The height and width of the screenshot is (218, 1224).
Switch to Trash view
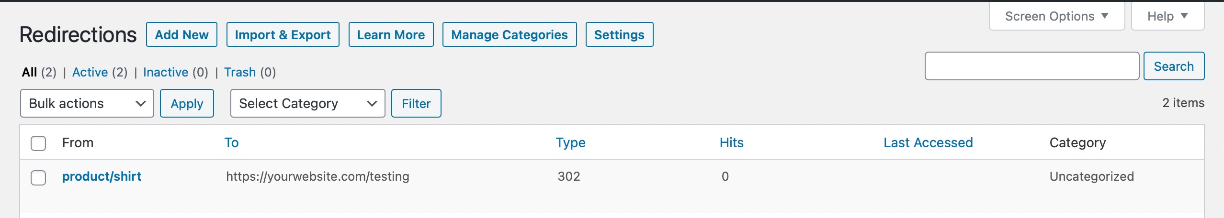click(240, 72)
